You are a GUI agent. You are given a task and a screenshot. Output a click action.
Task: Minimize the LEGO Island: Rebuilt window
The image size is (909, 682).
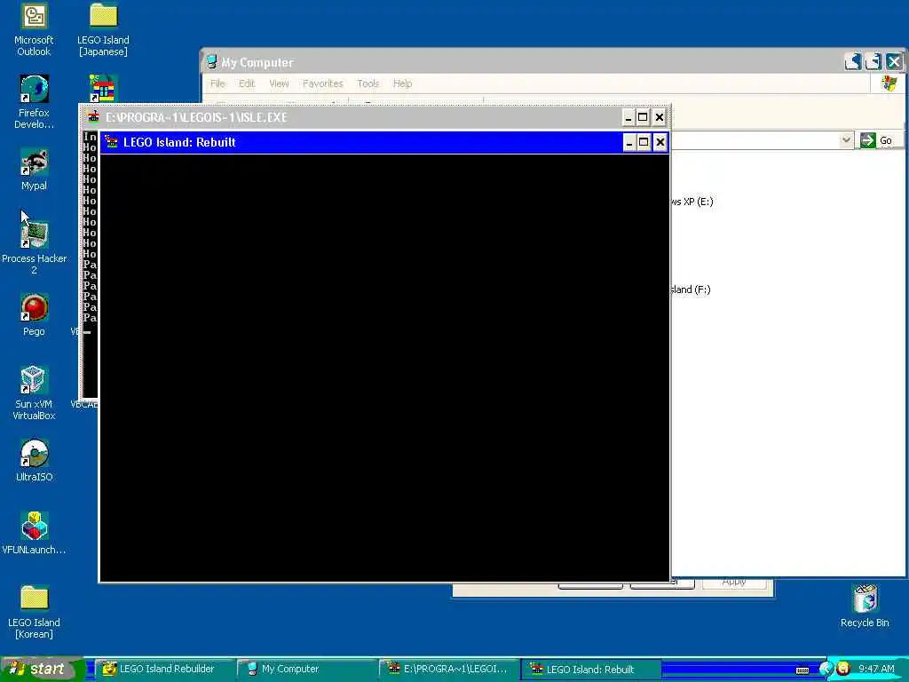[x=629, y=142]
